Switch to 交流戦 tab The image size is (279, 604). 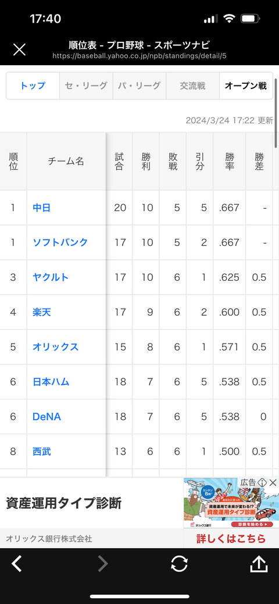(192, 86)
